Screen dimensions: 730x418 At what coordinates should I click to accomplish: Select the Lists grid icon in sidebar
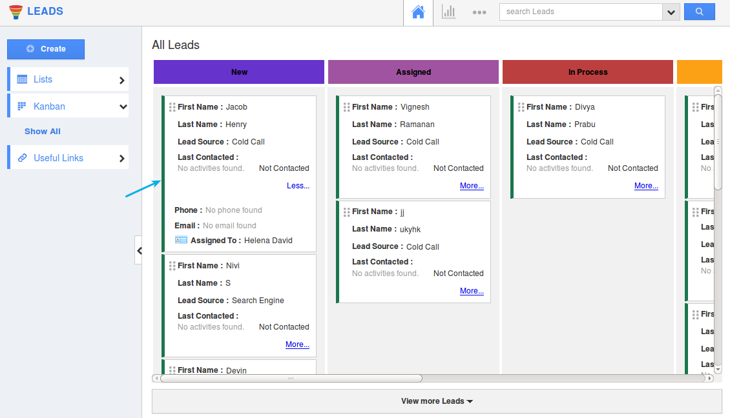(x=23, y=79)
